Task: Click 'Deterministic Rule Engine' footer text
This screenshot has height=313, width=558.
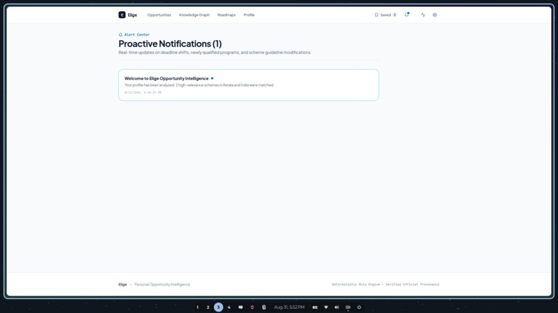Action: tap(356, 285)
